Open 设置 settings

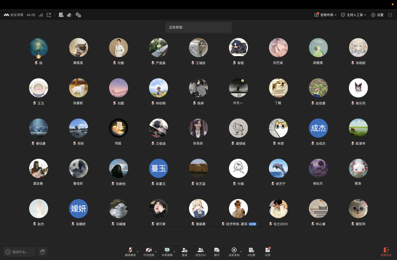point(377,15)
